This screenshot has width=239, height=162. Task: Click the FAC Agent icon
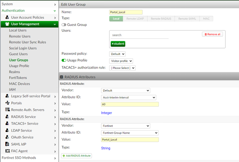[x=7, y=151]
